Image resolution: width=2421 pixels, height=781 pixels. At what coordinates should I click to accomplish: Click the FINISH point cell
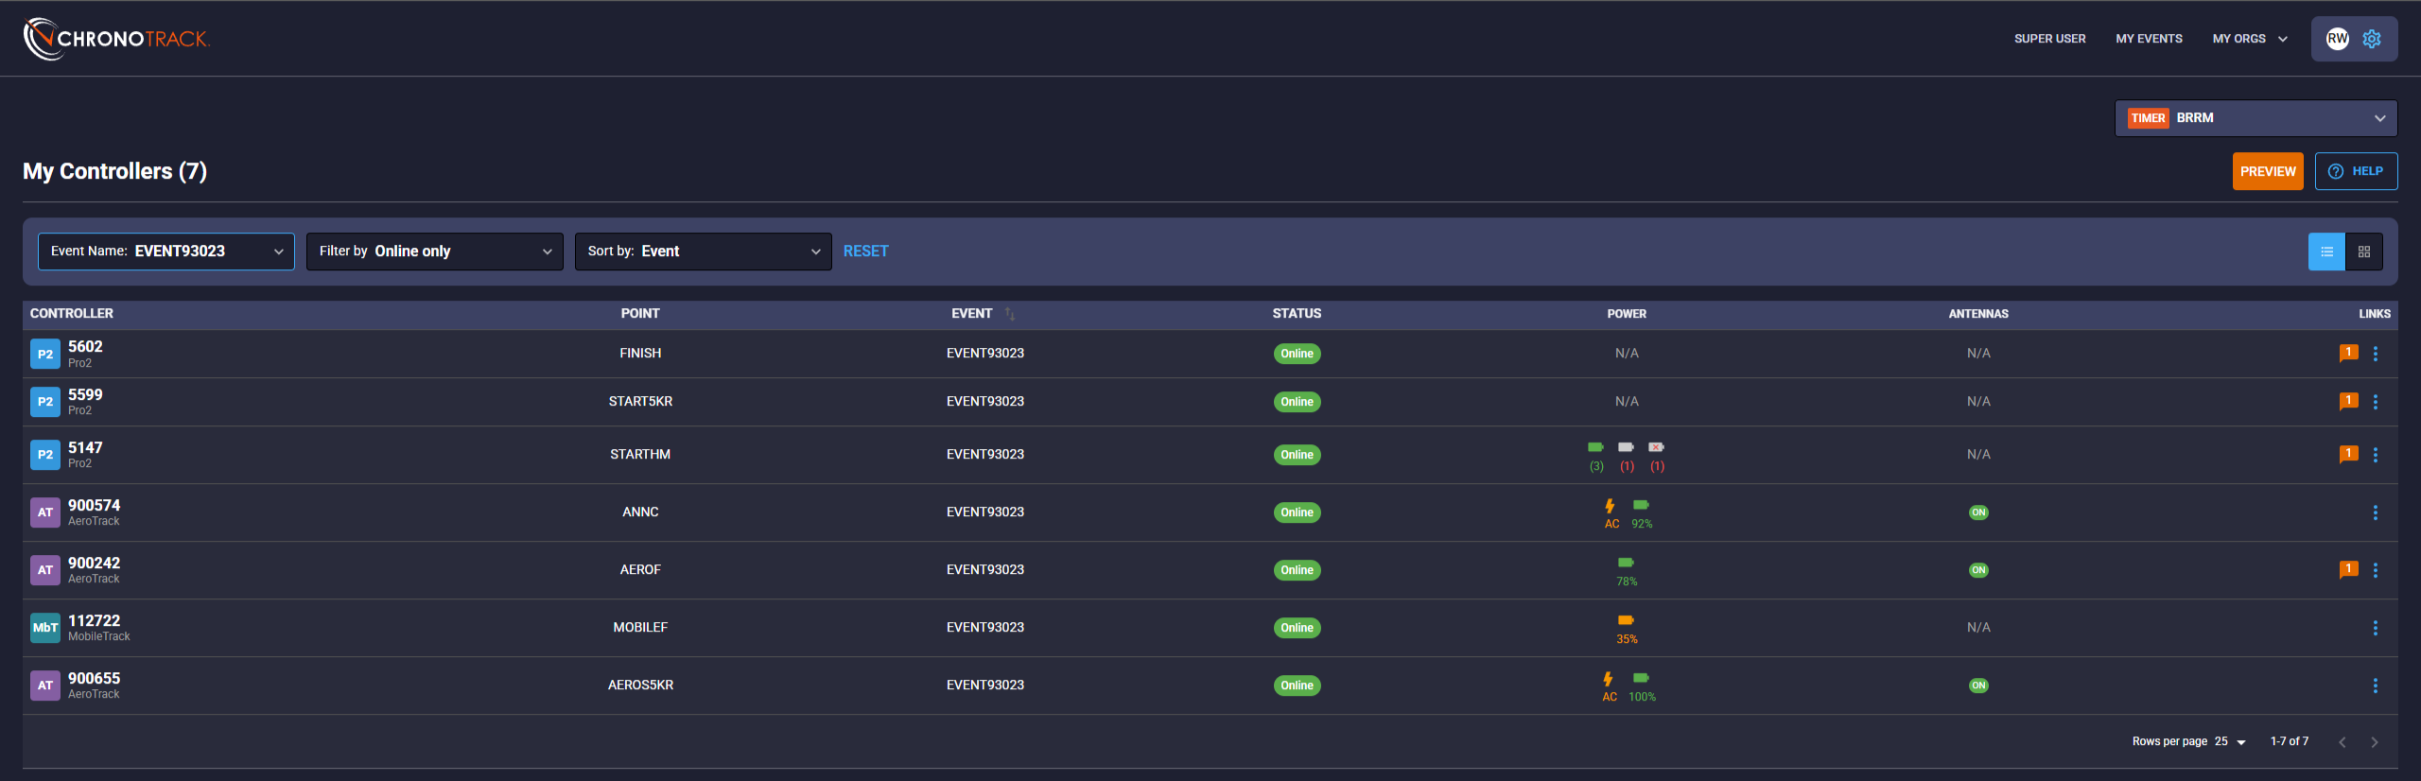(x=640, y=354)
